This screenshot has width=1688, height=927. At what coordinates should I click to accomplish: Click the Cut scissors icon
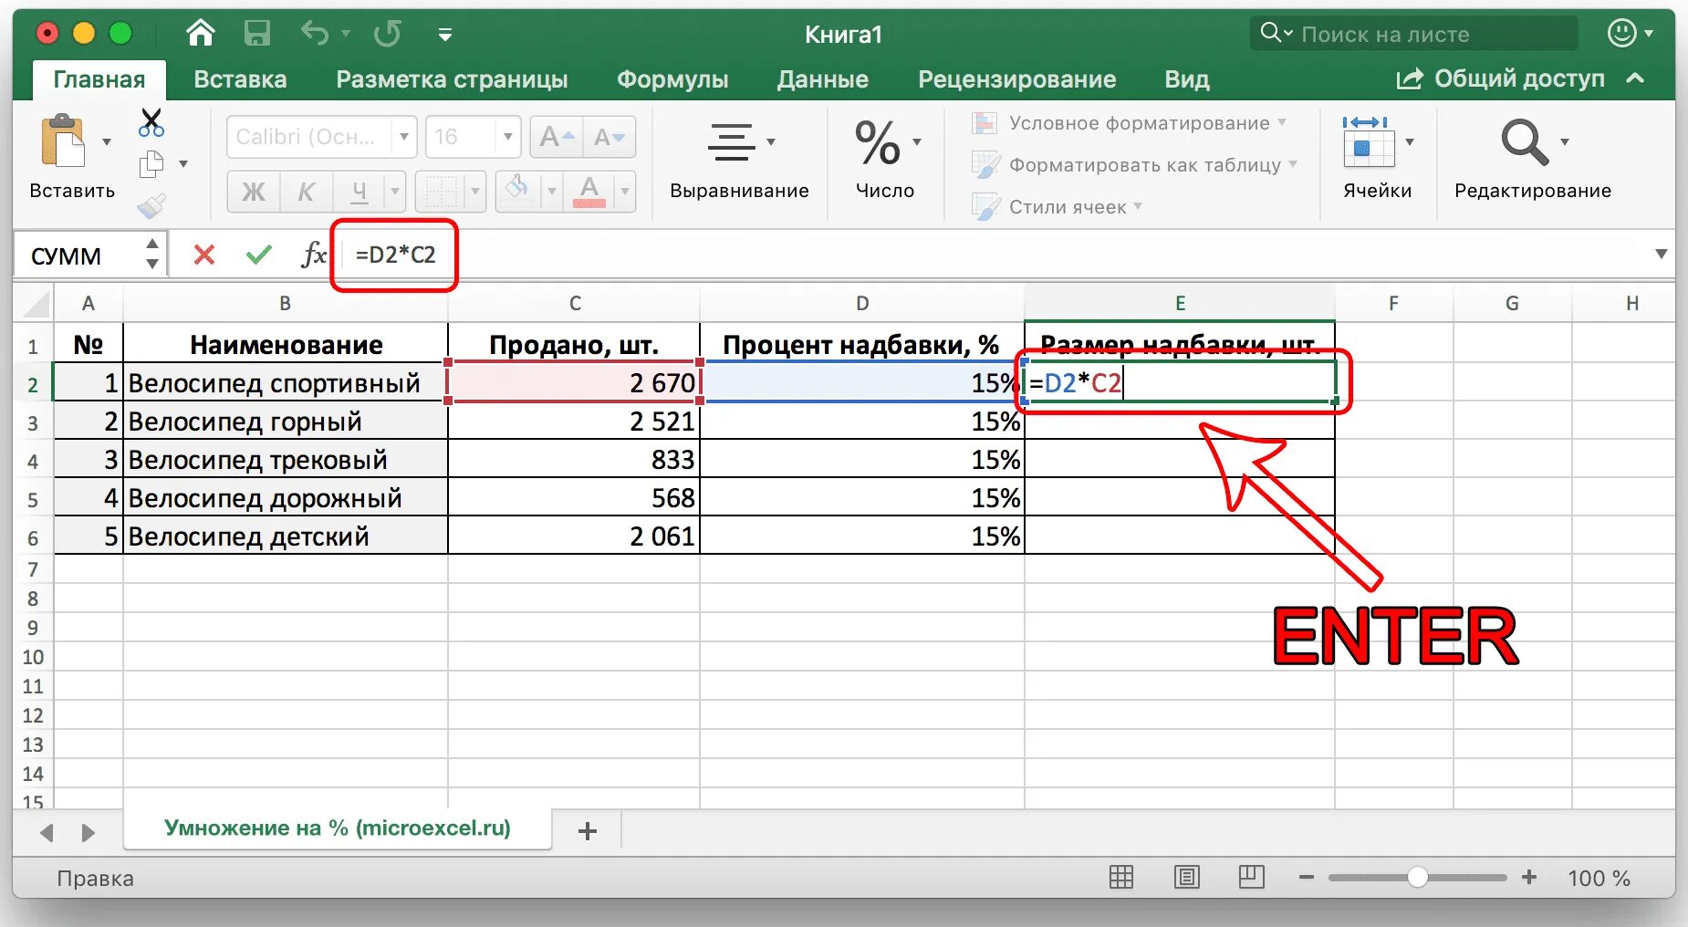pyautogui.click(x=151, y=122)
